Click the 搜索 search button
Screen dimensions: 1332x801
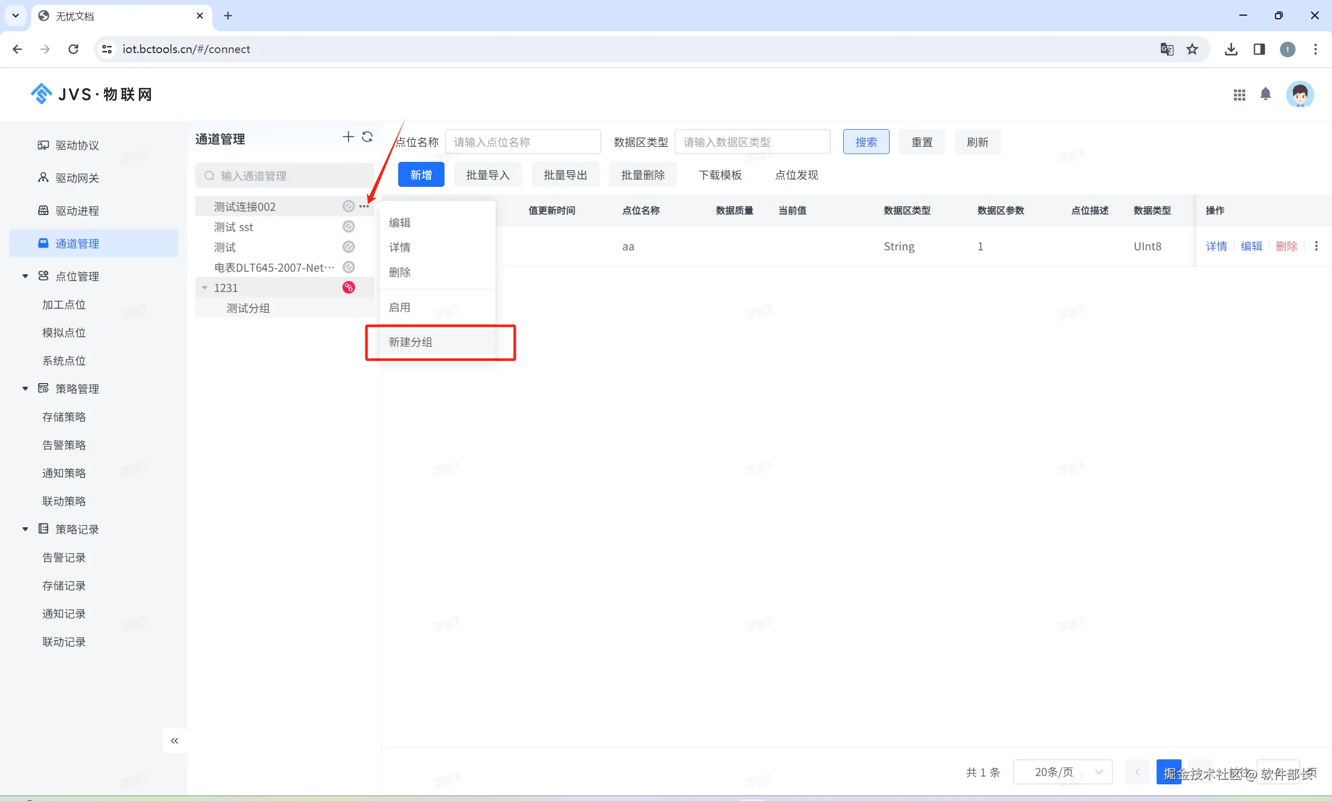click(866, 142)
